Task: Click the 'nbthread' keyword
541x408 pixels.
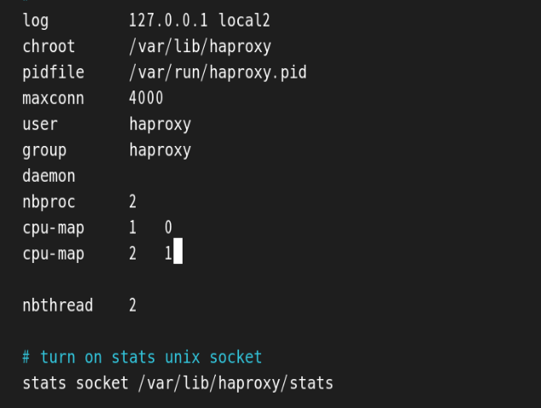Action: [x=58, y=306]
